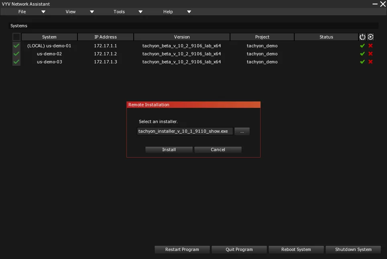Select the (LOCAL) us-demo-01 system name
Viewport: 387px width, 259px height.
coord(49,46)
